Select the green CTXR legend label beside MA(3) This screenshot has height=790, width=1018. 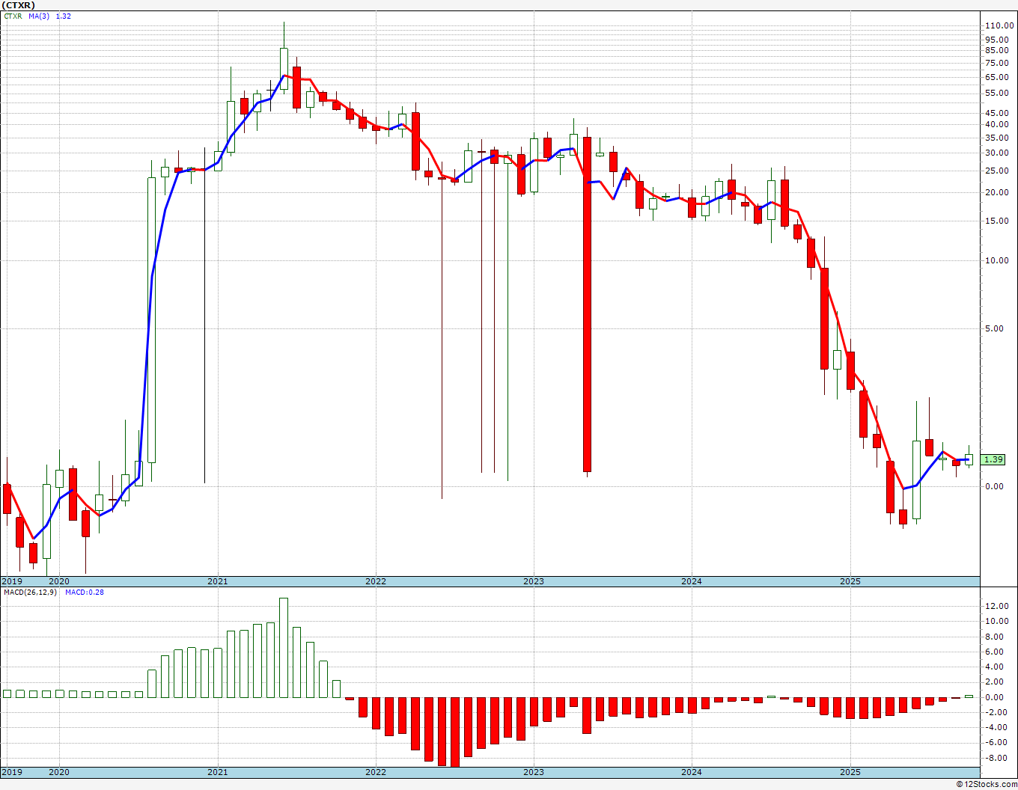coord(13,16)
